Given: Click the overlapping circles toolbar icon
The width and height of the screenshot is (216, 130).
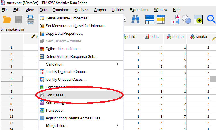Looking at the screenshot, I should click(x=186, y=20).
